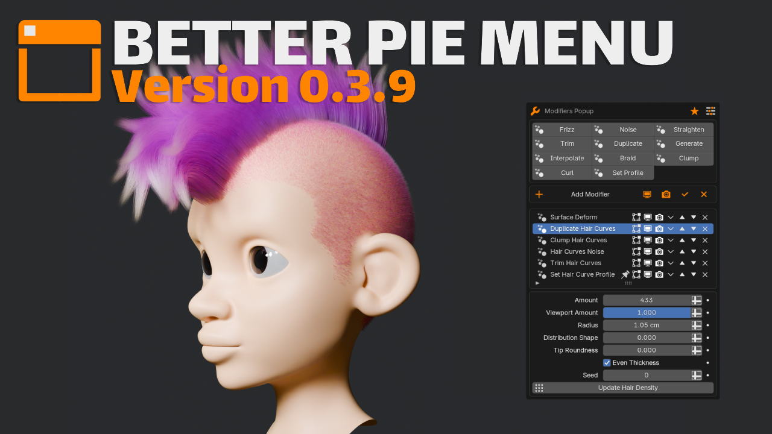The height and width of the screenshot is (434, 772).
Task: Click the animate dot next to Amount
Action: click(707, 300)
